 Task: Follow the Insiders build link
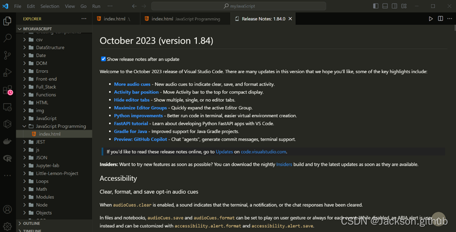[x=284, y=165]
